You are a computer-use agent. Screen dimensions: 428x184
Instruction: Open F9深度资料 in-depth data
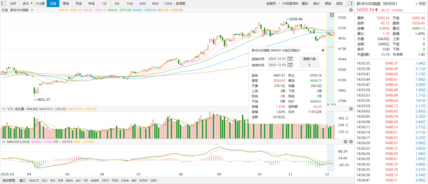[290, 3]
